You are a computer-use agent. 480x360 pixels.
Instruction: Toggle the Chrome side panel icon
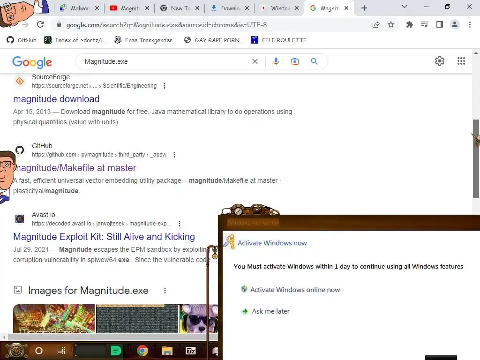pyautogui.click(x=440, y=24)
